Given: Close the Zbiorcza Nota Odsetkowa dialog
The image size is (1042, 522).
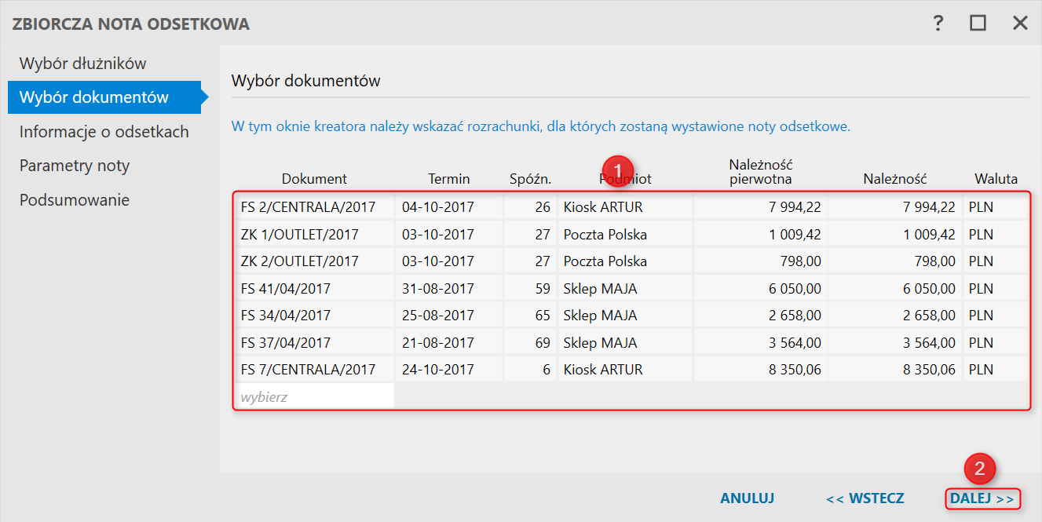Looking at the screenshot, I should (x=1020, y=24).
